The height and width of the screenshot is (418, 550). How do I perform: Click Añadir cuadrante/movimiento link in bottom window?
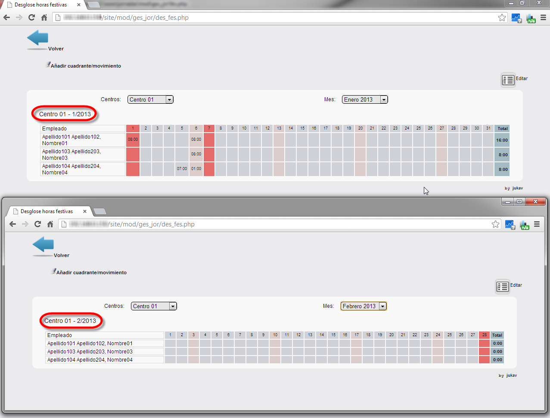tap(91, 272)
